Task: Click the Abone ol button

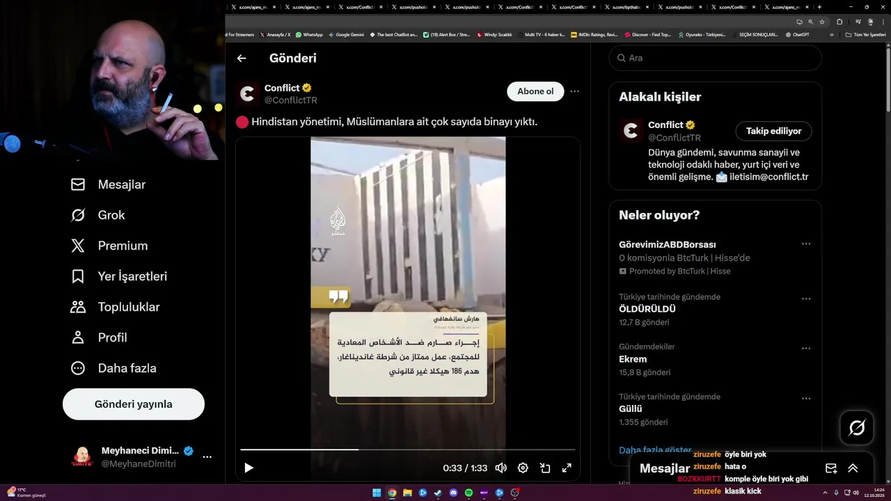Action: coord(535,91)
